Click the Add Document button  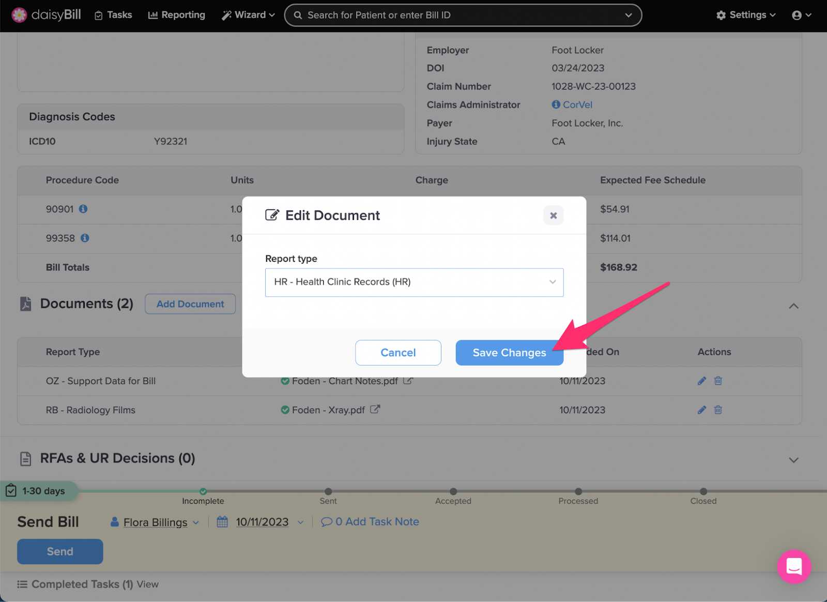[190, 304]
